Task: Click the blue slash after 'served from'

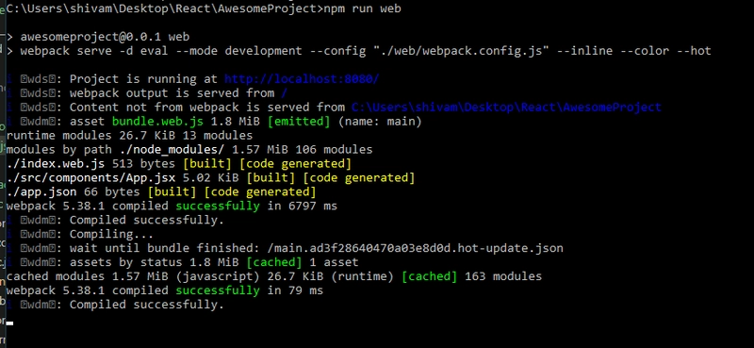Action: (285, 93)
